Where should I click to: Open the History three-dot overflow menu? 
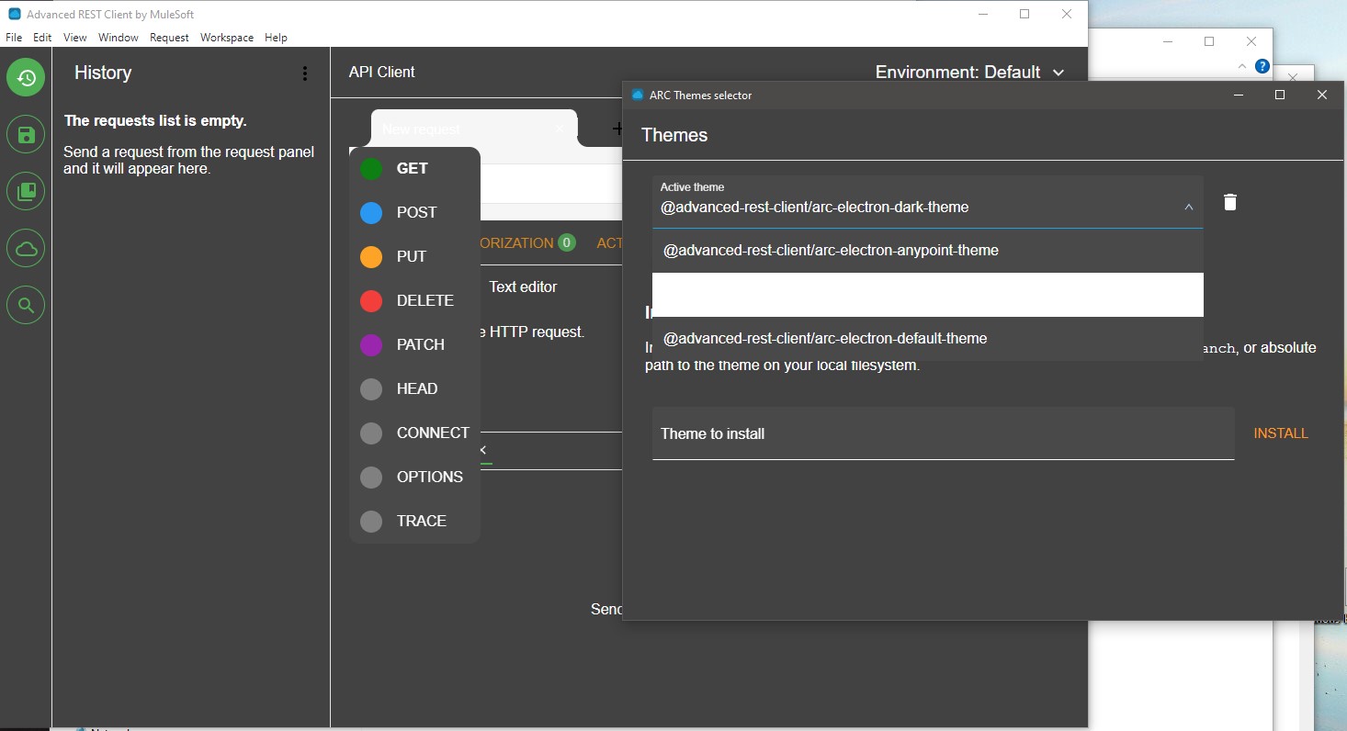pyautogui.click(x=304, y=73)
